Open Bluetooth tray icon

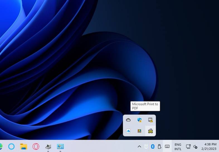153,146
